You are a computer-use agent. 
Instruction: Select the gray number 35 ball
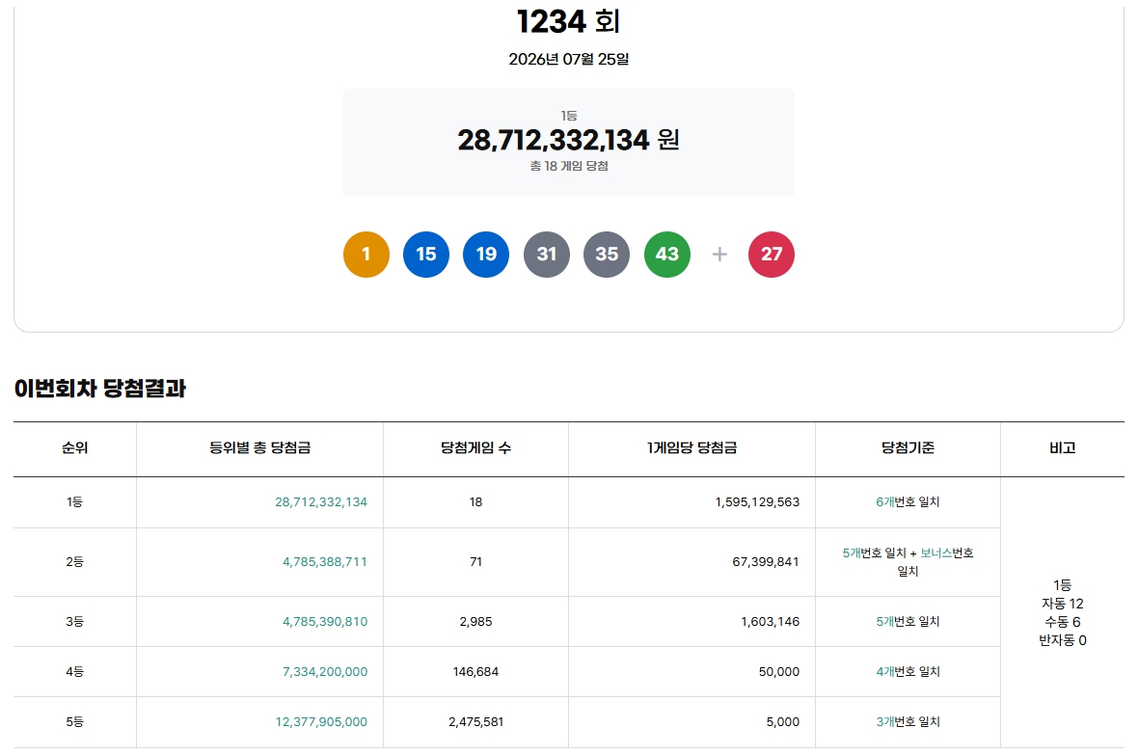coord(607,255)
